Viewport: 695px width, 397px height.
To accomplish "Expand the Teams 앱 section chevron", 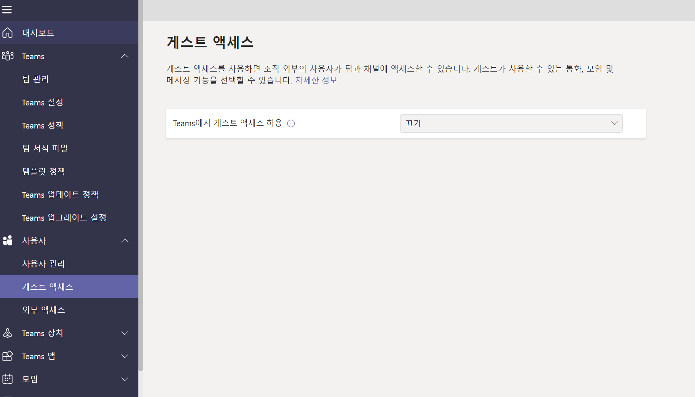I will (125, 356).
